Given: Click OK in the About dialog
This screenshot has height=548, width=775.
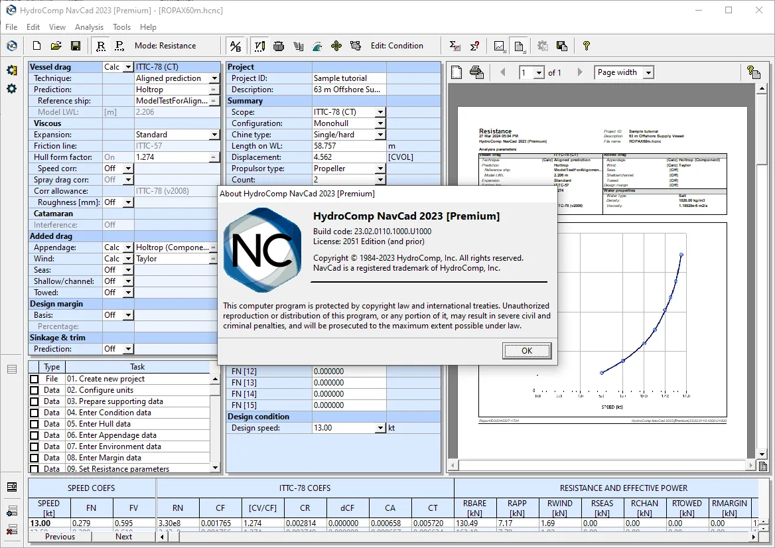Looking at the screenshot, I should (527, 351).
